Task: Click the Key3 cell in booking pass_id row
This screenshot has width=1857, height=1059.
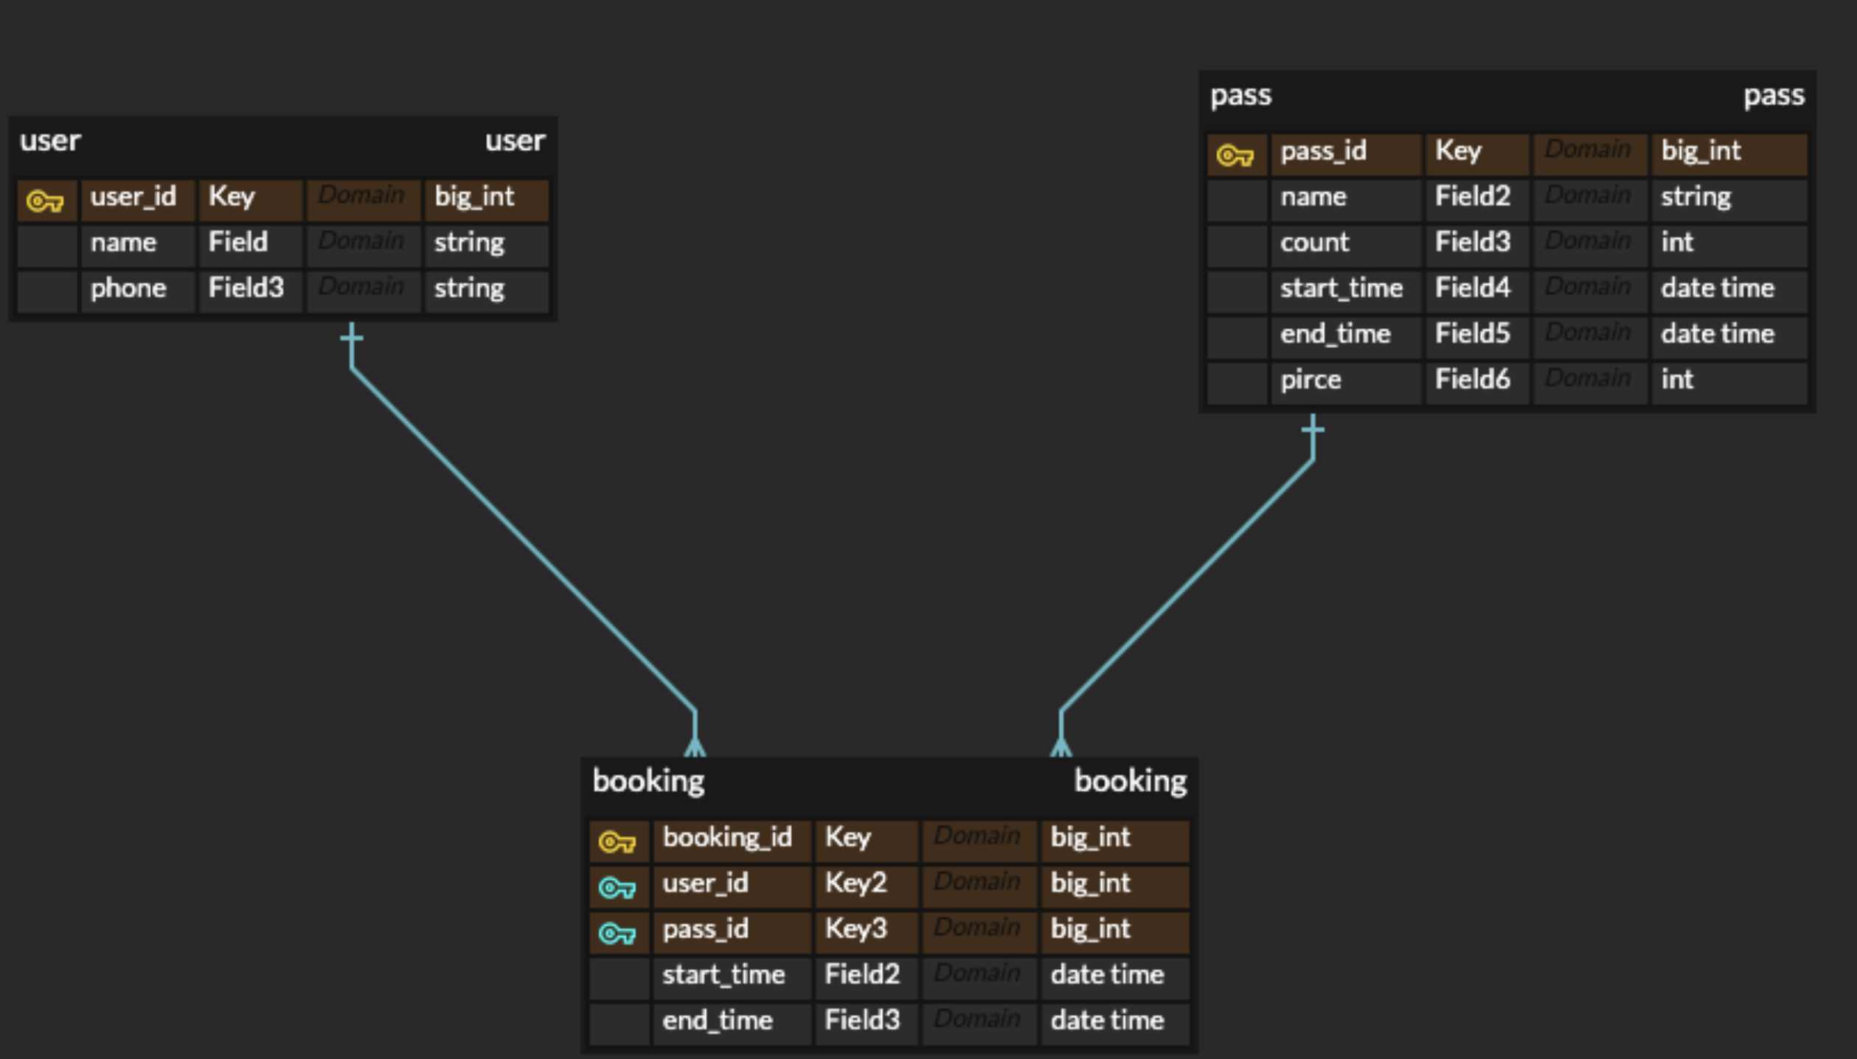Action: pos(855,928)
